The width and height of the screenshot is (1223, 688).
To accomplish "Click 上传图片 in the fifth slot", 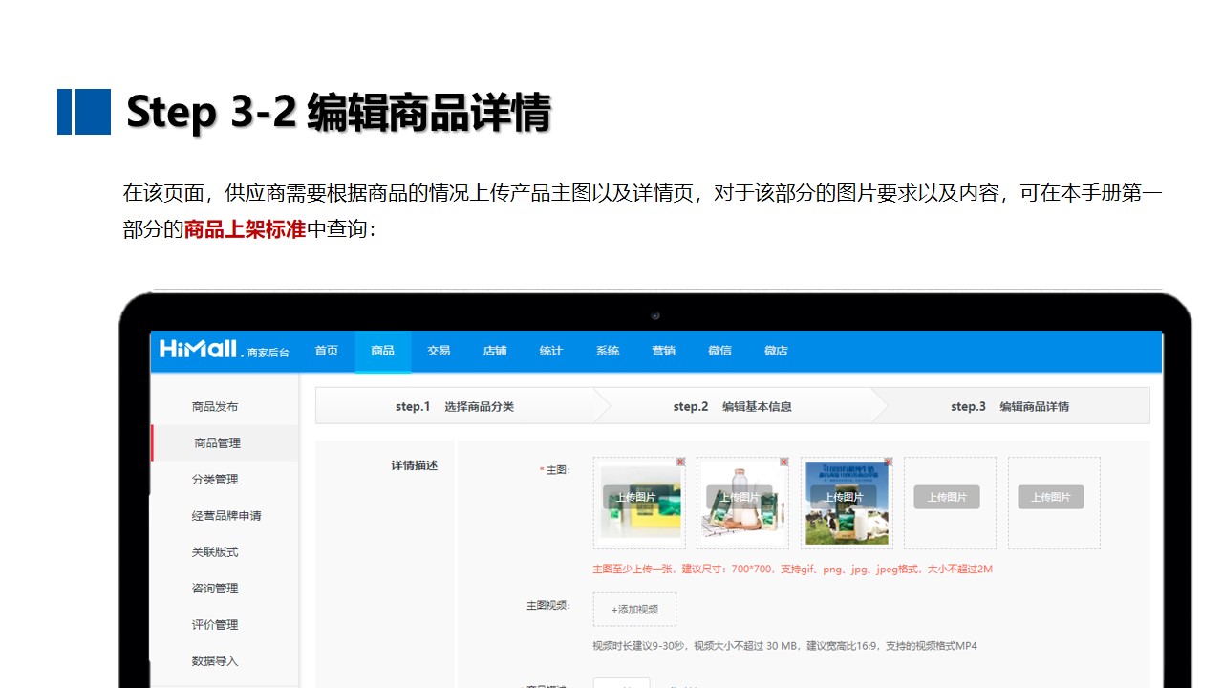I will click(1051, 497).
